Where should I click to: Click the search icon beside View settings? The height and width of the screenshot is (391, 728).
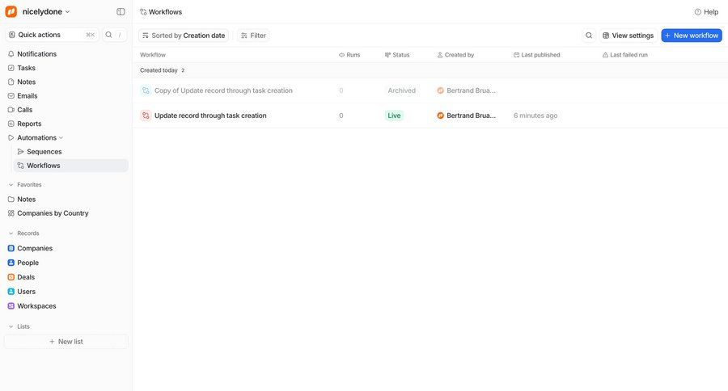pos(589,36)
